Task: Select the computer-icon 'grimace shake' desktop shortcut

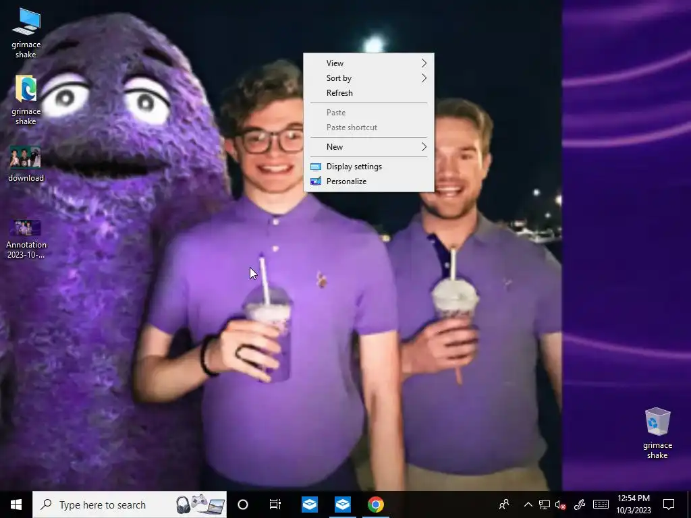Action: point(26,33)
